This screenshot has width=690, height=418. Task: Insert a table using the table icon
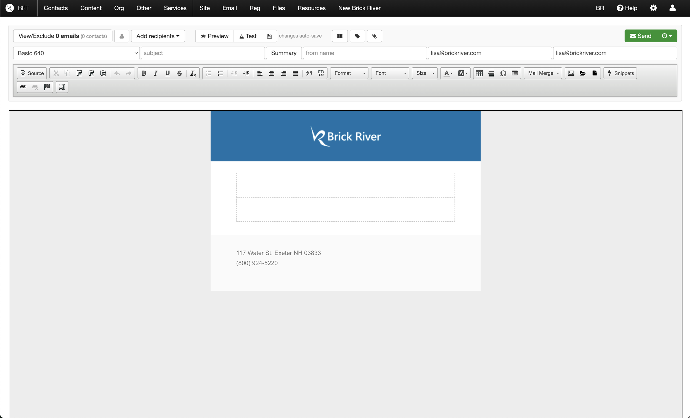(479, 73)
